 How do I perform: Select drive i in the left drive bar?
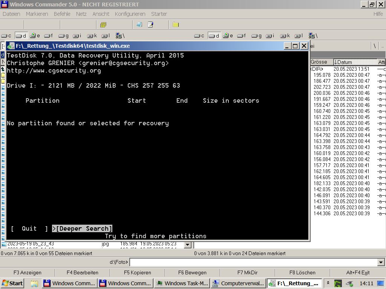click(77, 36)
